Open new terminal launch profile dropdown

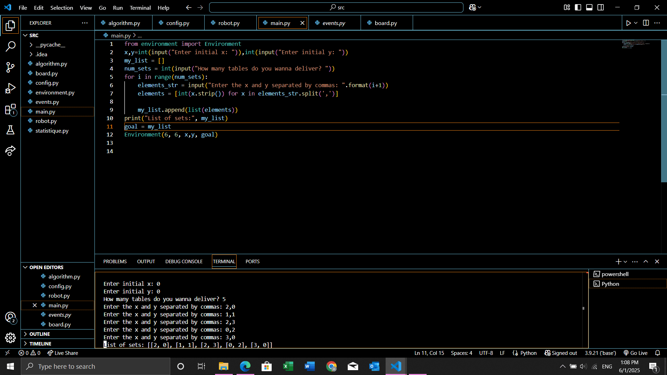pyautogui.click(x=625, y=261)
